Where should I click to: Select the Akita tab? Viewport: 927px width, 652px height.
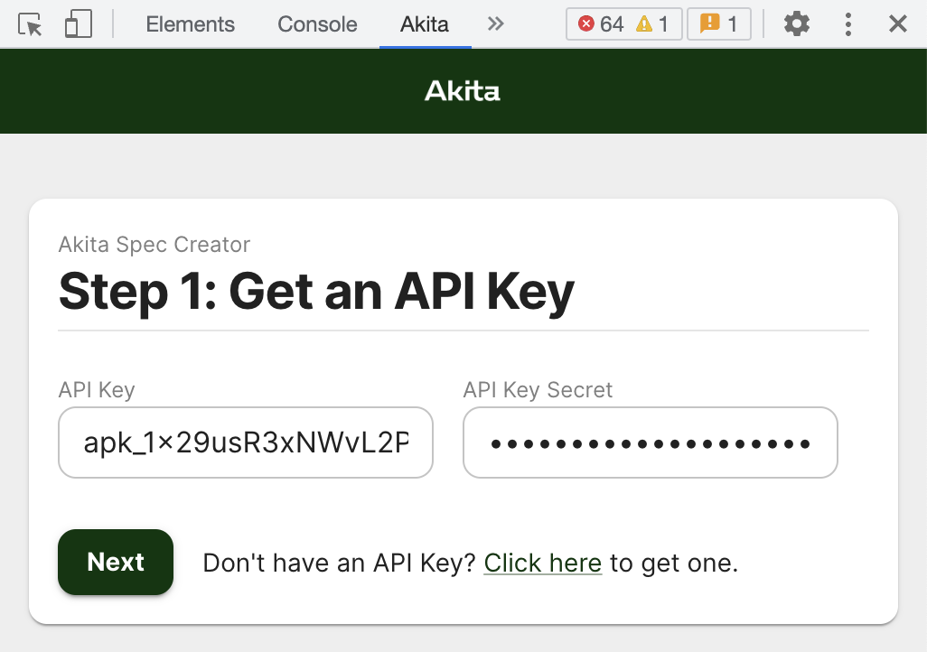coord(425,24)
